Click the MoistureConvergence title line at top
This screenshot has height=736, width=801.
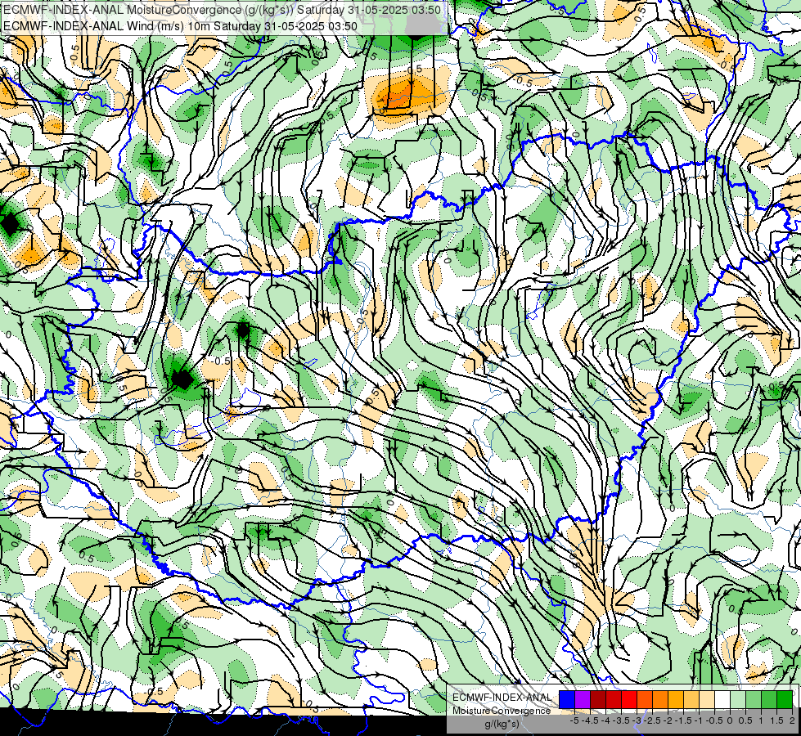tap(222, 10)
